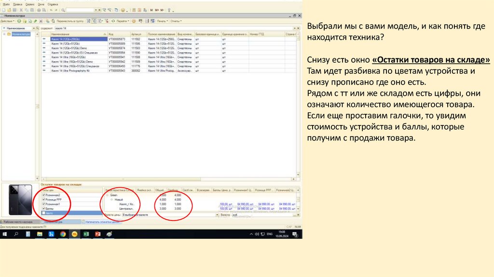494x277 pixels.
Task: Open the top toolbar search field dropdown
Action: coord(96,10)
